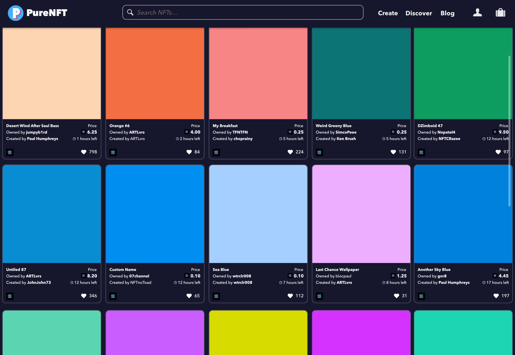Open the orange Orange #6 artwork
This screenshot has height=355, width=515.
155,73
